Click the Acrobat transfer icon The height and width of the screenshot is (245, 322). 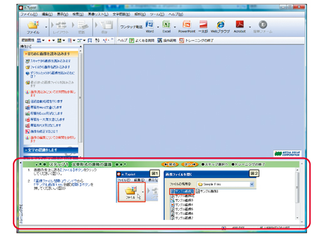click(x=240, y=24)
